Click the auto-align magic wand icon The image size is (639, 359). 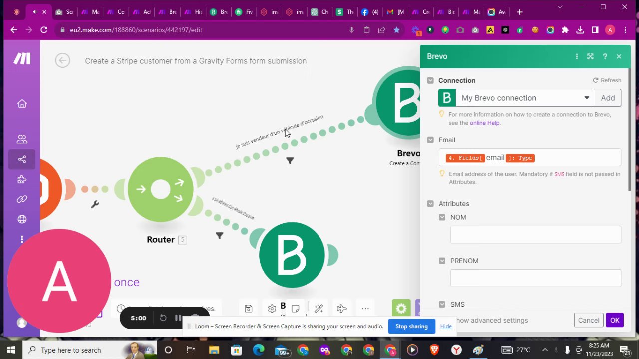(x=319, y=309)
